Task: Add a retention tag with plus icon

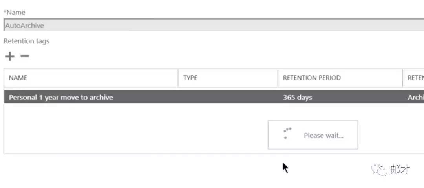Action: tap(10, 56)
